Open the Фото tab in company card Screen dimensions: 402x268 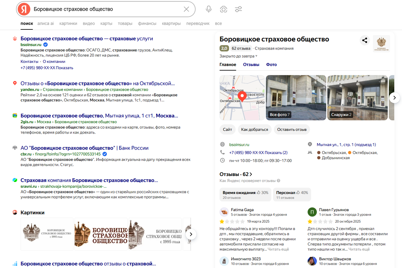pyautogui.click(x=271, y=65)
